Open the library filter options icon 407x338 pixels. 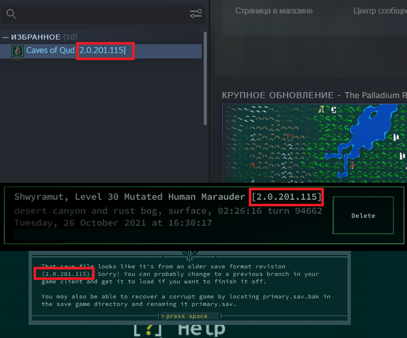coord(196,14)
